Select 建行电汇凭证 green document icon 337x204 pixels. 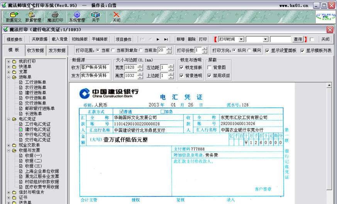[21, 129]
